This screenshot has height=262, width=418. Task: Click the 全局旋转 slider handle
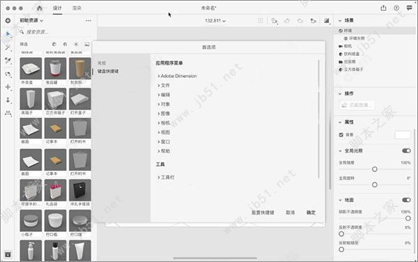375,185
